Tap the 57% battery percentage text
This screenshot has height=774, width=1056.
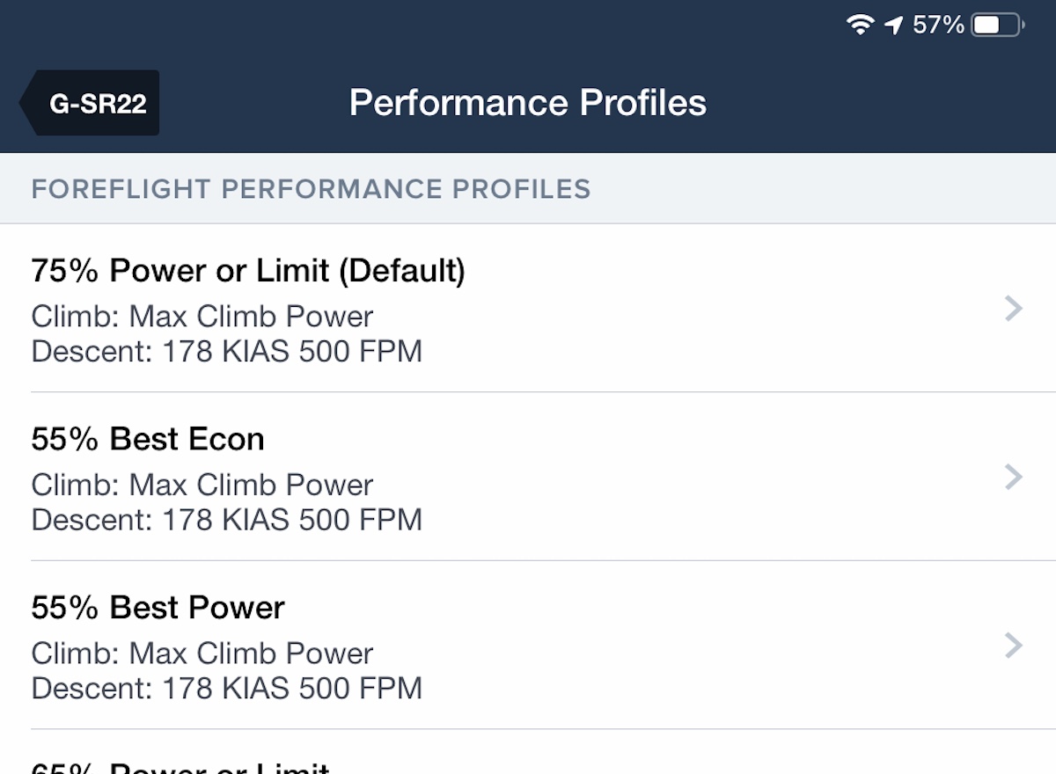pos(937,24)
